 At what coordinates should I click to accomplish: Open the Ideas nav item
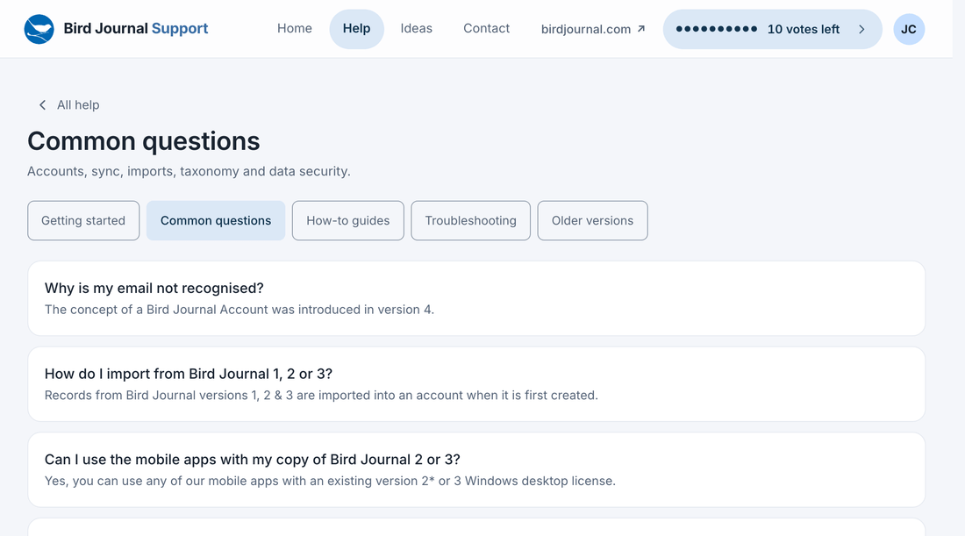coord(416,28)
